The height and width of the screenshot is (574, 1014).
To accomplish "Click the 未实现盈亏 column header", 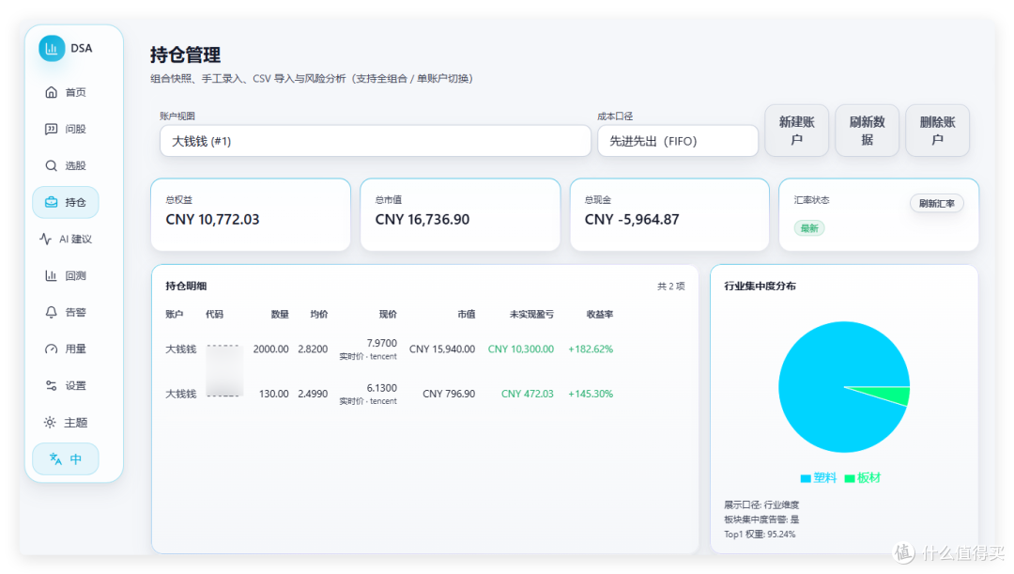I will [531, 314].
